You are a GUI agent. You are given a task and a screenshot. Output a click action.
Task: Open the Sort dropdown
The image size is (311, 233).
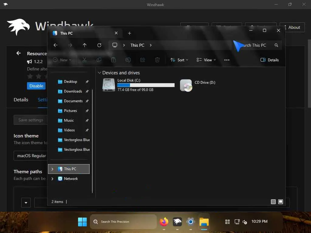coord(179,60)
